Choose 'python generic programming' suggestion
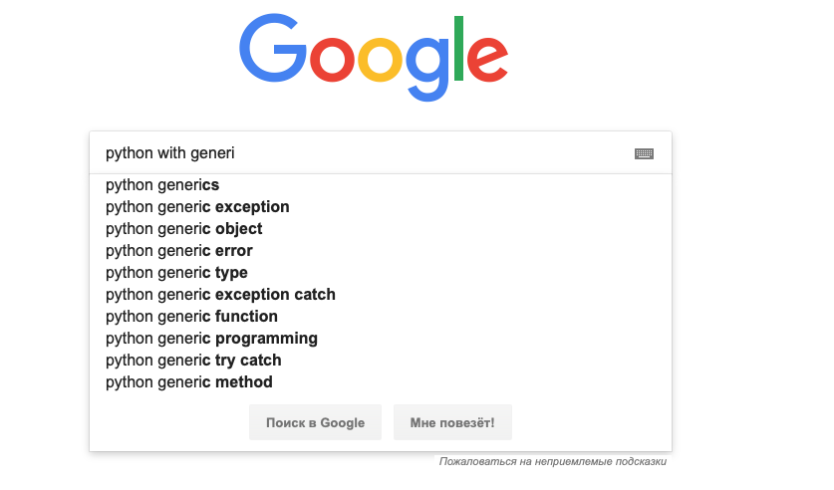 coord(381,338)
